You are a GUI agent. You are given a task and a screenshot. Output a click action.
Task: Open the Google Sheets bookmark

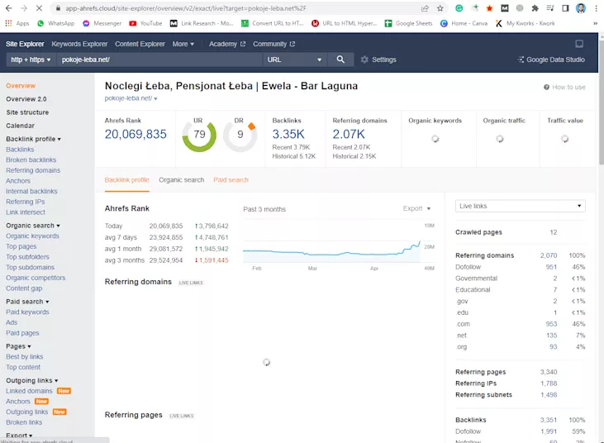[x=408, y=23]
